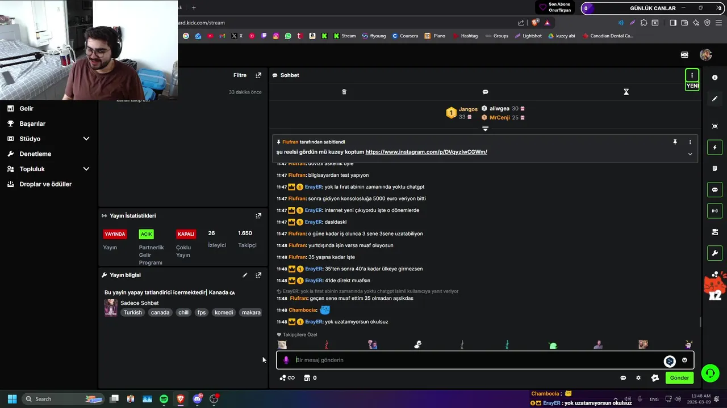Open the browser extensions puzzle icon
The width and height of the screenshot is (727, 408).
[x=644, y=23]
